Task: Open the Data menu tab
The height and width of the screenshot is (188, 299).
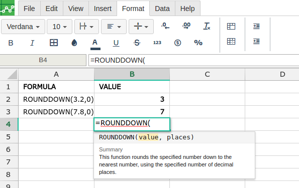Action: tap(162, 9)
